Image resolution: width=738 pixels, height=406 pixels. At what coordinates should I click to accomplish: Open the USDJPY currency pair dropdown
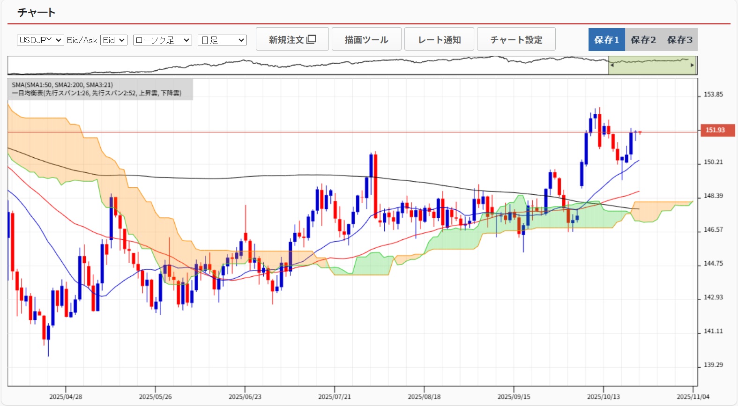(40, 40)
